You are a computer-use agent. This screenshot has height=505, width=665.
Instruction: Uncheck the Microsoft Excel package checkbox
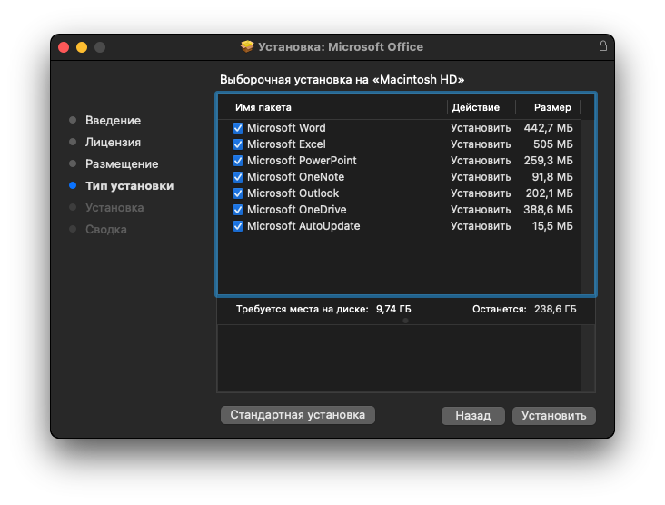point(238,144)
